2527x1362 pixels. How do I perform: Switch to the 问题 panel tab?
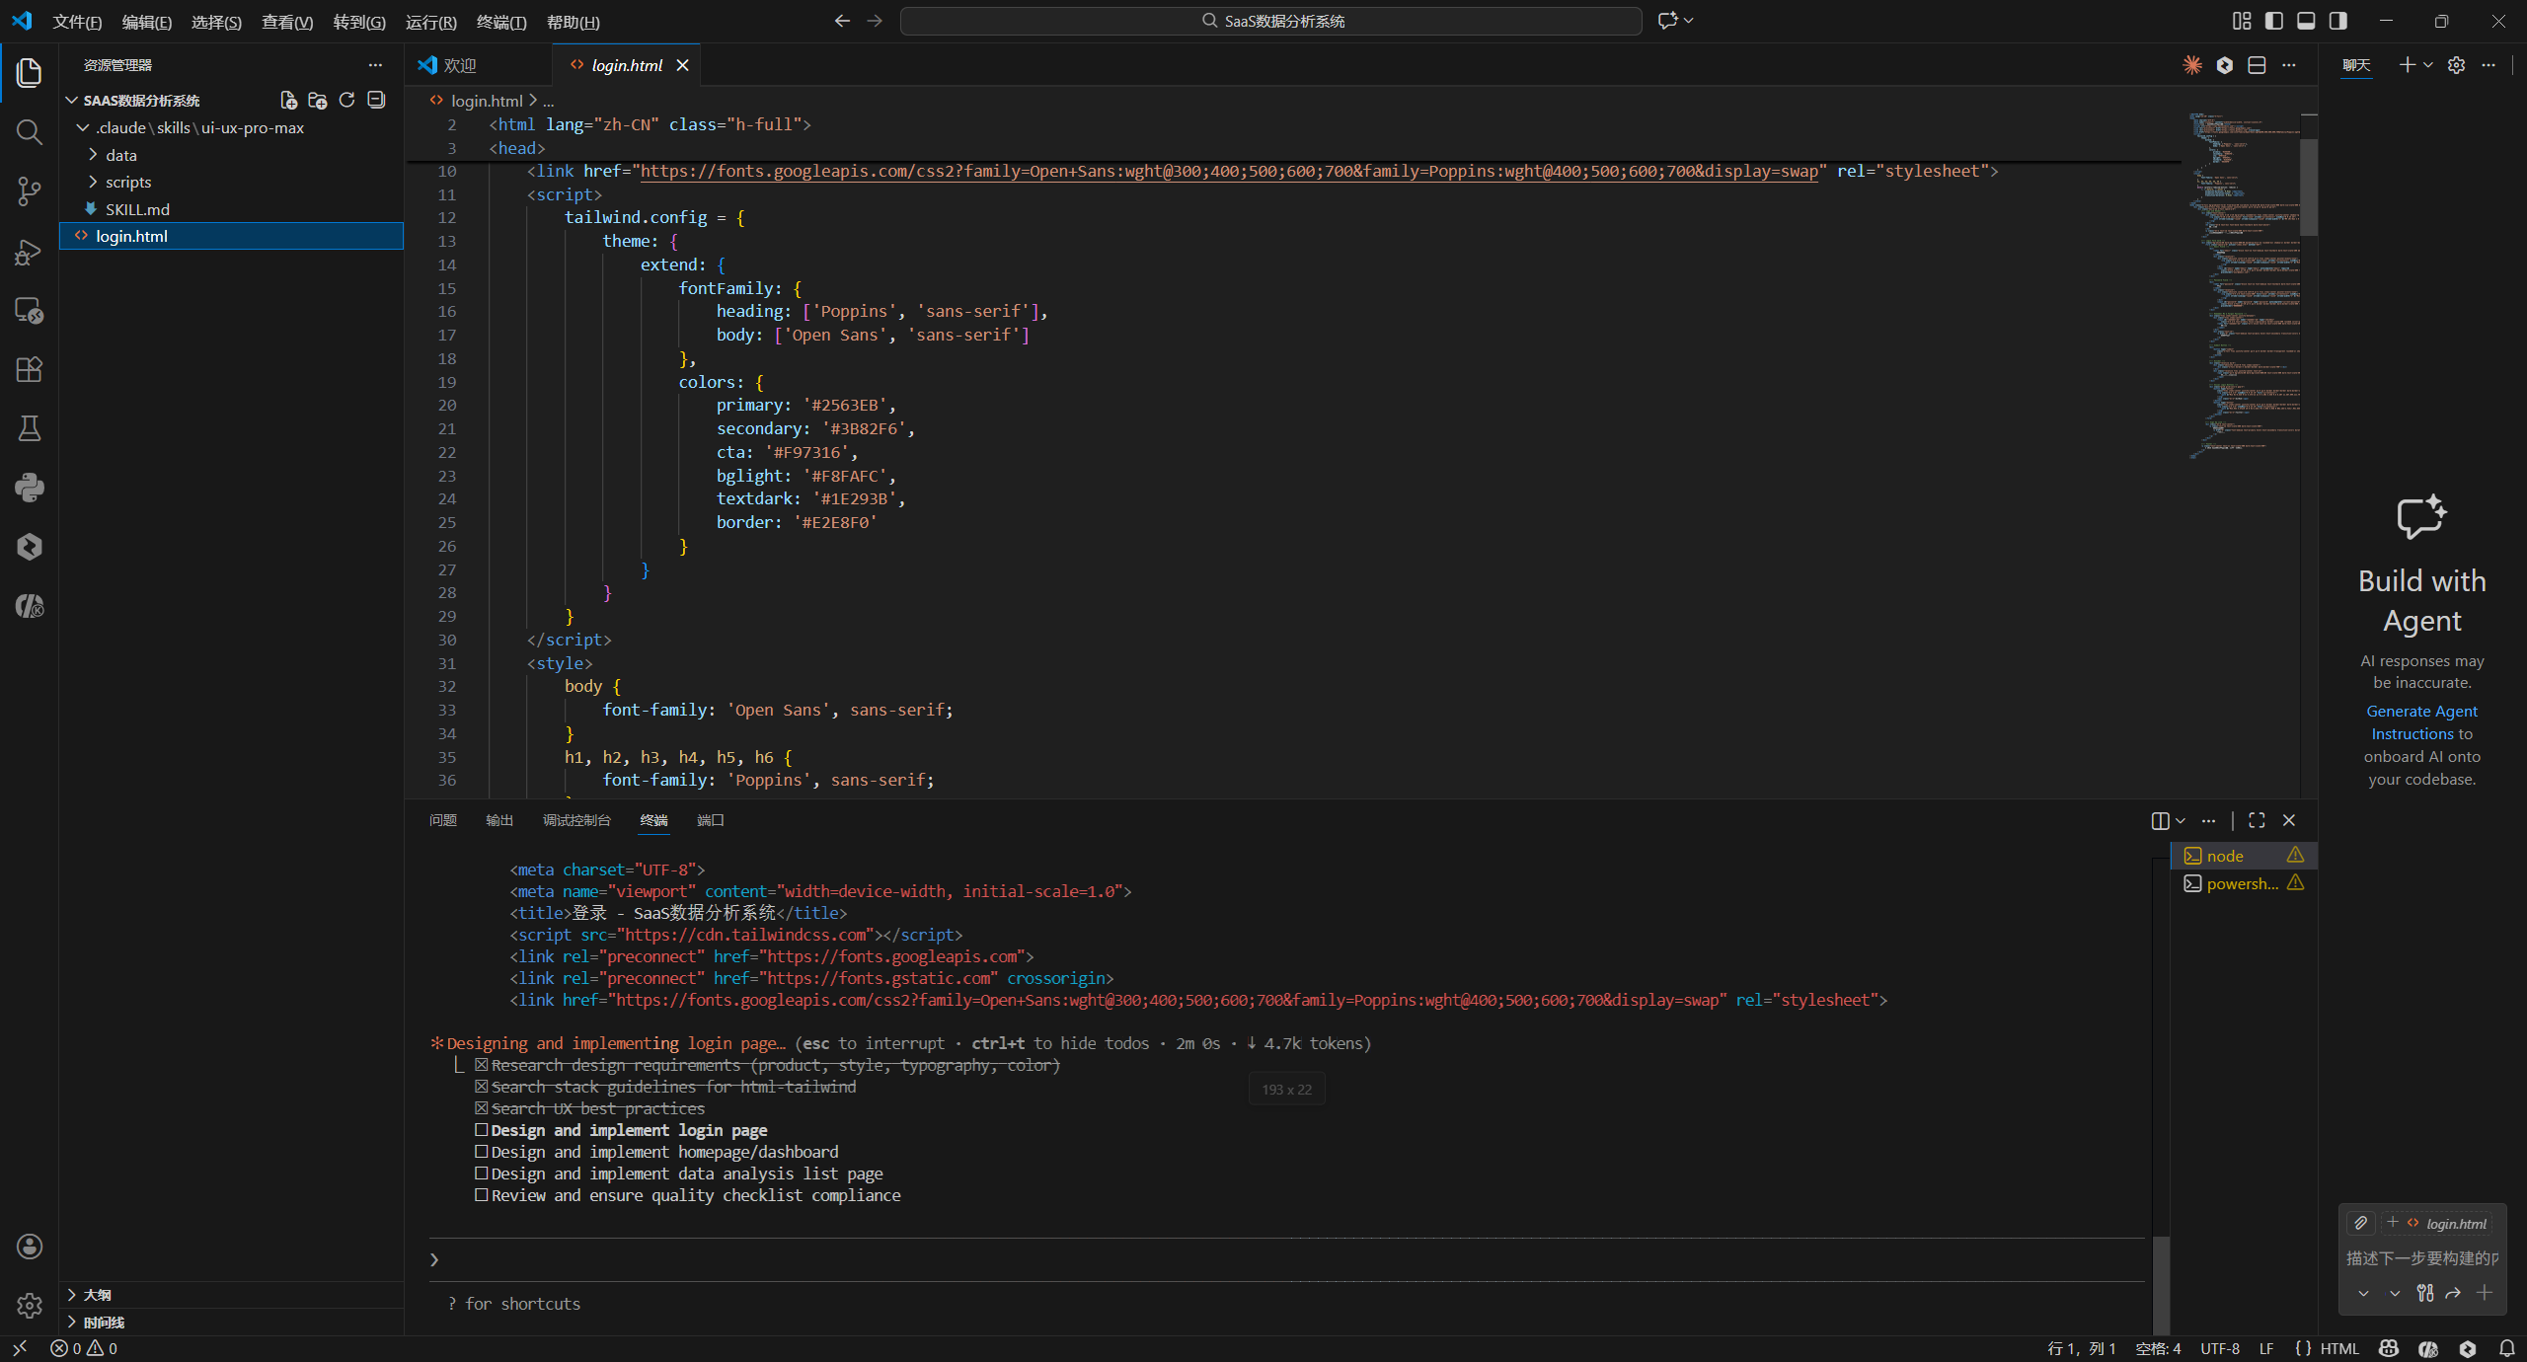[442, 820]
